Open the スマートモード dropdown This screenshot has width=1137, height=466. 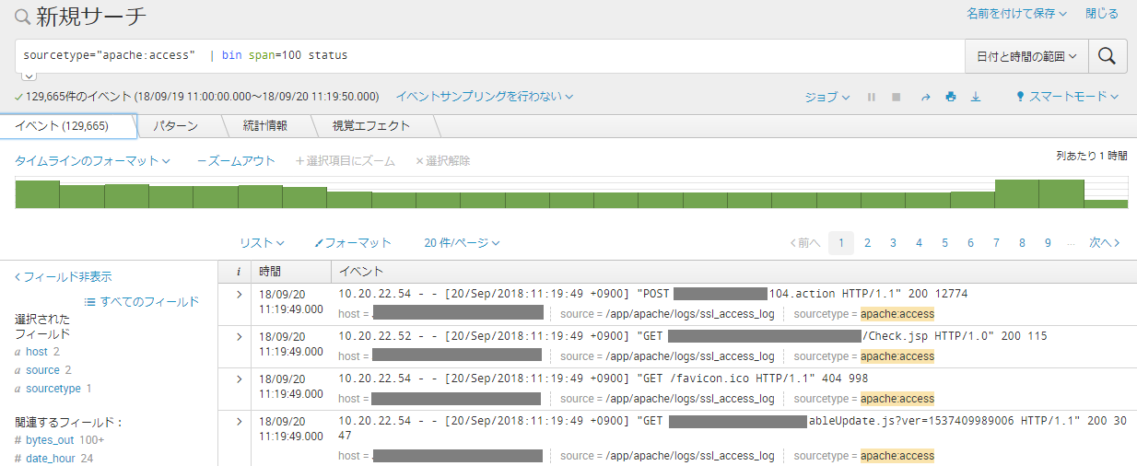tap(1068, 97)
